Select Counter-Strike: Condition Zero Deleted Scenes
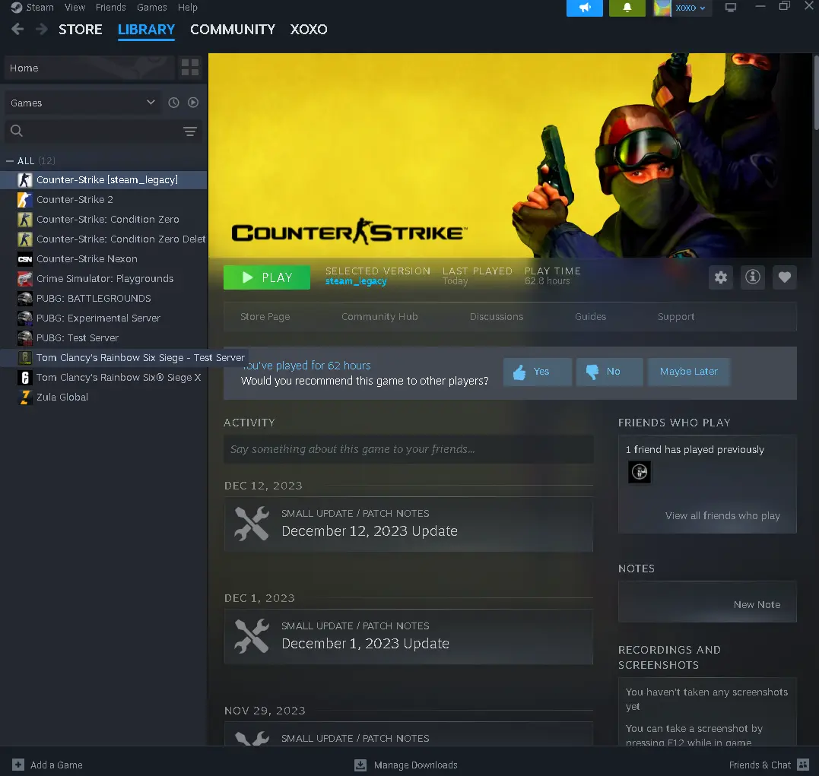This screenshot has height=776, width=819. pos(103,239)
